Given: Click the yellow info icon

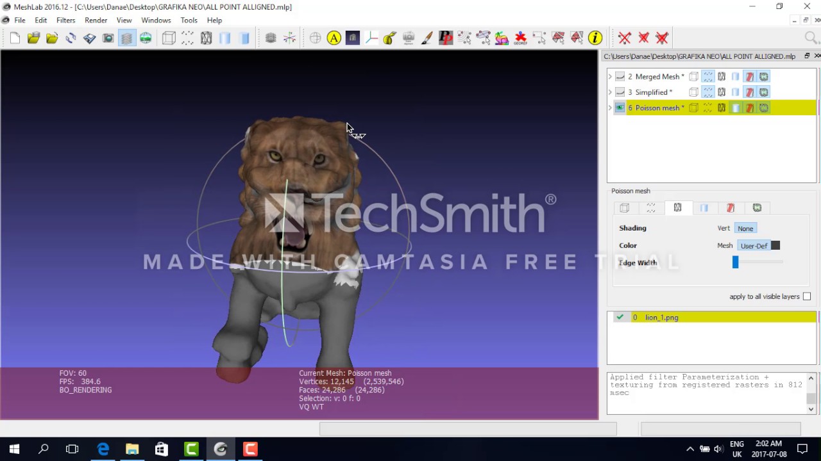Looking at the screenshot, I should [595, 38].
